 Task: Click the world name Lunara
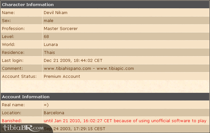(x=51, y=45)
